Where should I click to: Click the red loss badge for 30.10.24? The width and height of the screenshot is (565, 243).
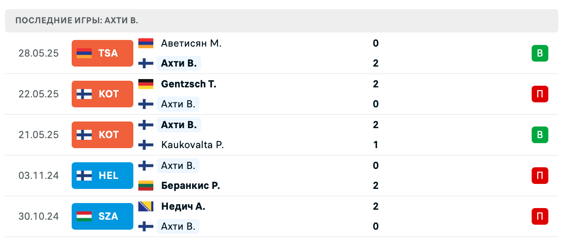coord(540,216)
